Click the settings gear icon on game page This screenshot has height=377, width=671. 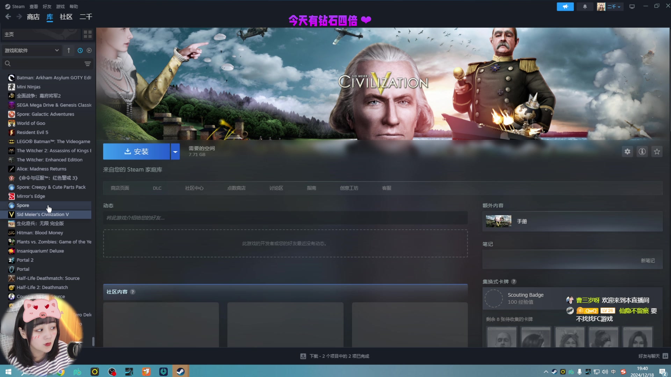click(628, 151)
